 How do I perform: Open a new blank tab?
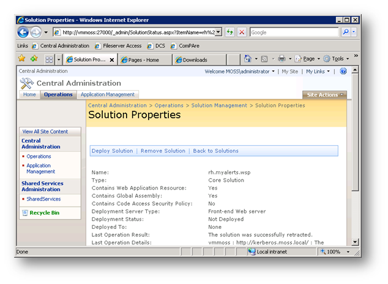click(x=233, y=60)
